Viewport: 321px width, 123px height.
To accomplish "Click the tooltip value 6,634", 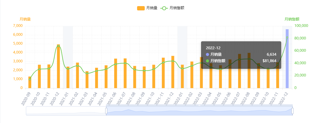I will pyautogui.click(x=271, y=54).
